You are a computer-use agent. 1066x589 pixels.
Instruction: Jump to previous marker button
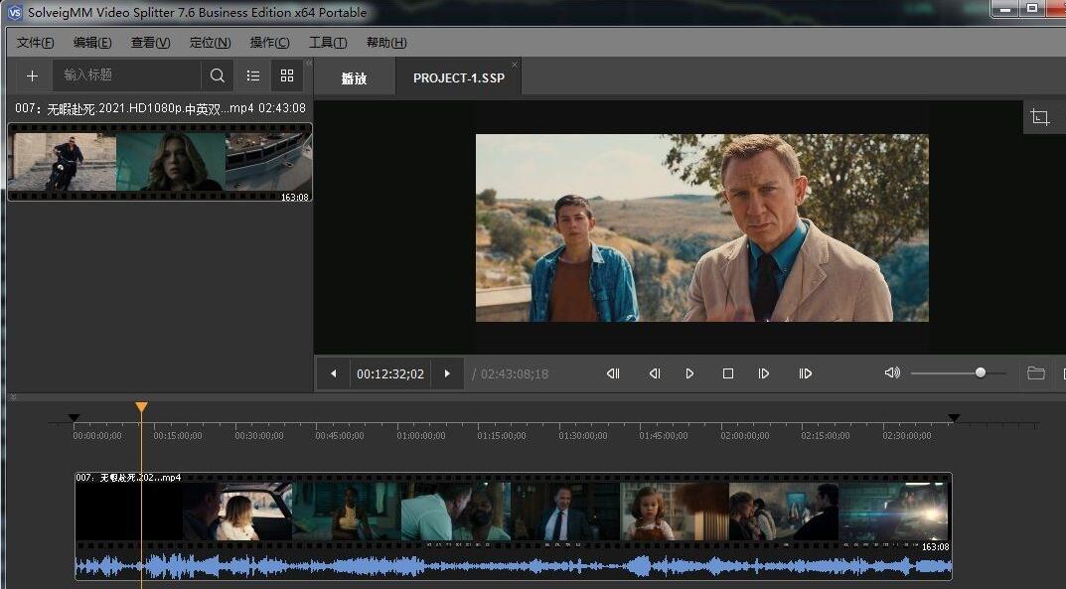613,373
